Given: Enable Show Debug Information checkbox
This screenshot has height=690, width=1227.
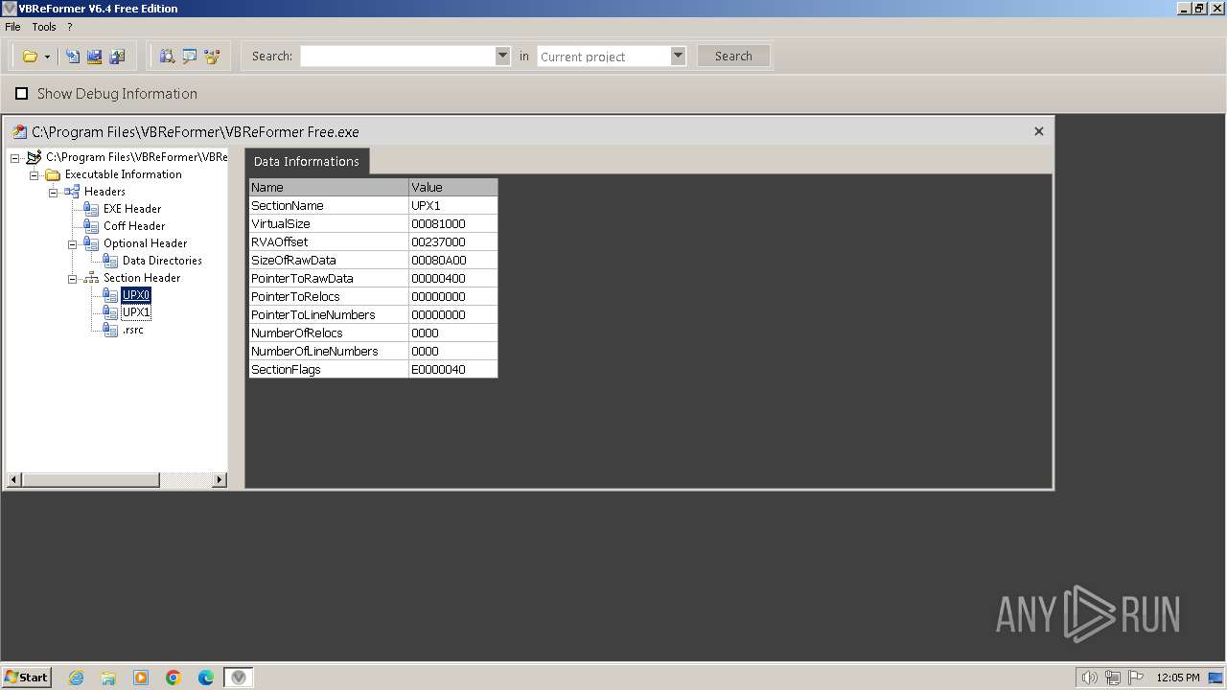Looking at the screenshot, I should (21, 94).
